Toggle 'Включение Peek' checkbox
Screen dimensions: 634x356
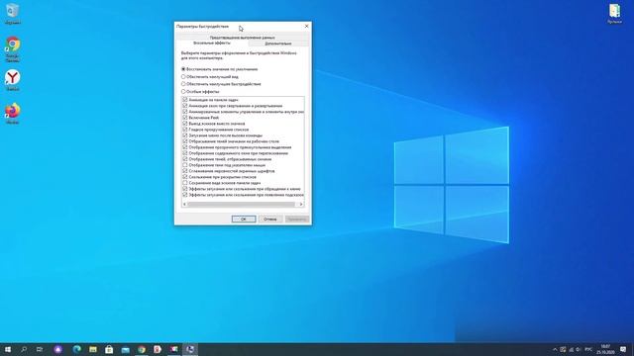pos(185,118)
